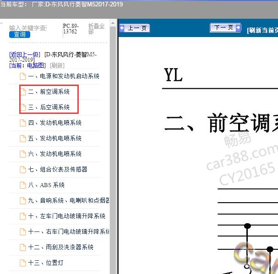
Task: Click the 当前：电路图 link
Action: (x=27, y=65)
